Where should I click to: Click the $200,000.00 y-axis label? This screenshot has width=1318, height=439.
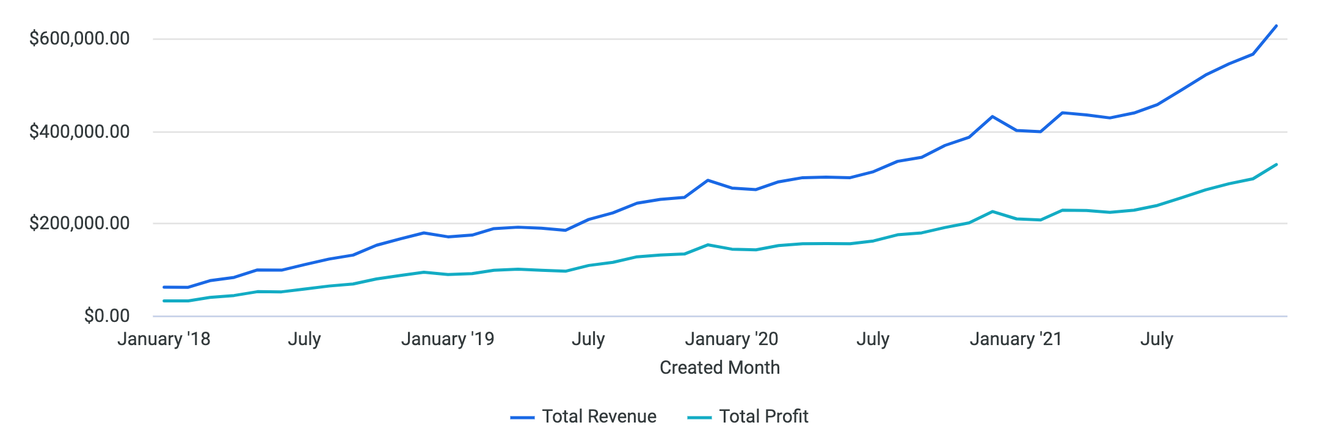click(x=79, y=223)
